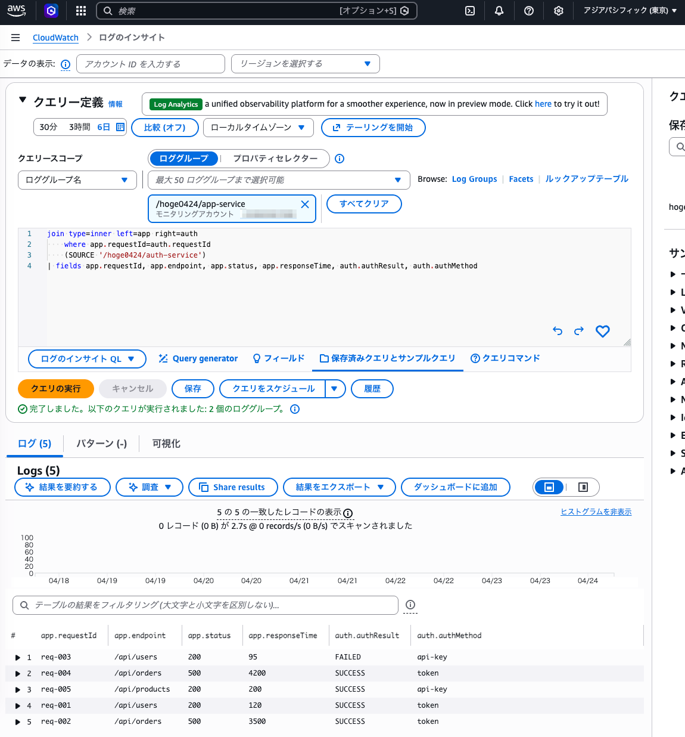Switch to the パターン tab
The width and height of the screenshot is (685, 737).
point(101,444)
